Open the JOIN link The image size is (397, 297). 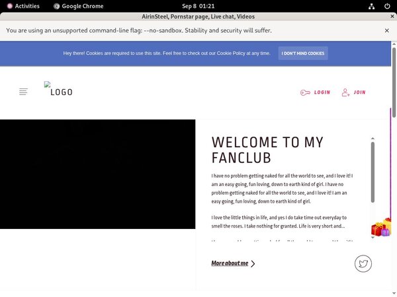coord(359,92)
